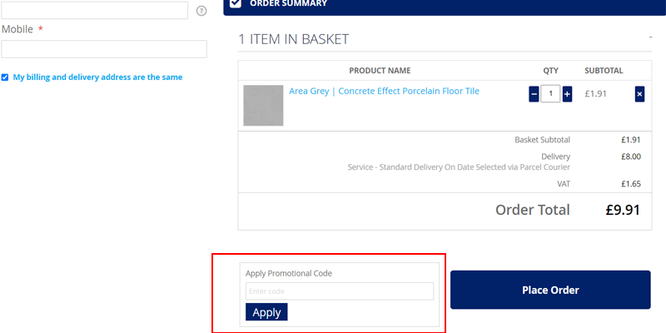Click the Order Total amount
This screenshot has height=333, width=666.
pos(623,211)
